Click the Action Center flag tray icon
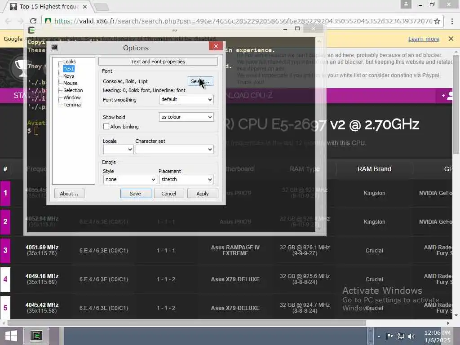Image resolution: width=460 pixels, height=345 pixels. click(389, 336)
